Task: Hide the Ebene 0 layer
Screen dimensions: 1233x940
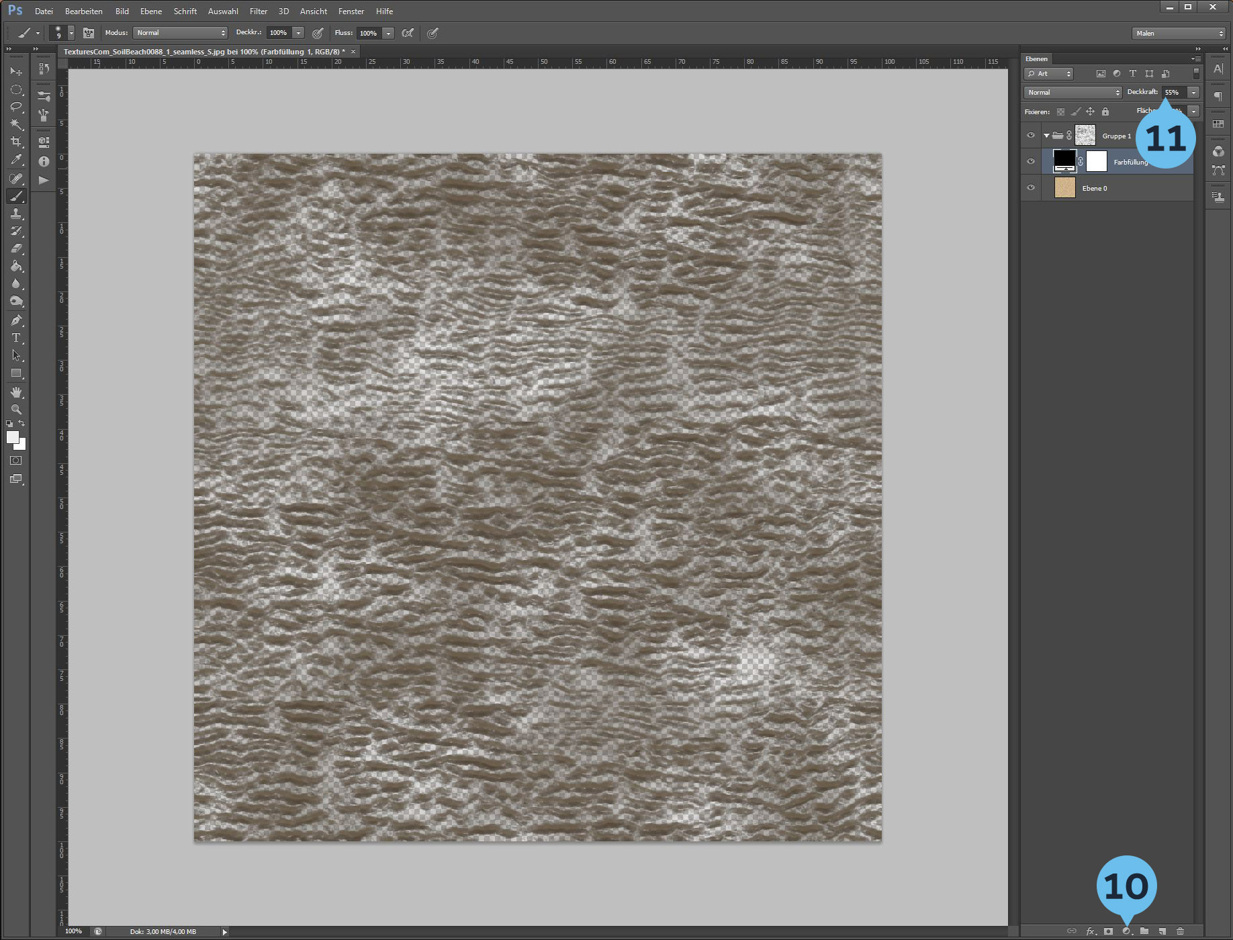Action: click(1031, 187)
